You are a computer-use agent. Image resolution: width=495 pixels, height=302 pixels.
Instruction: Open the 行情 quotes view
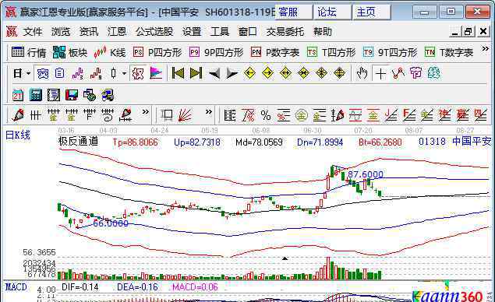[x=29, y=52]
